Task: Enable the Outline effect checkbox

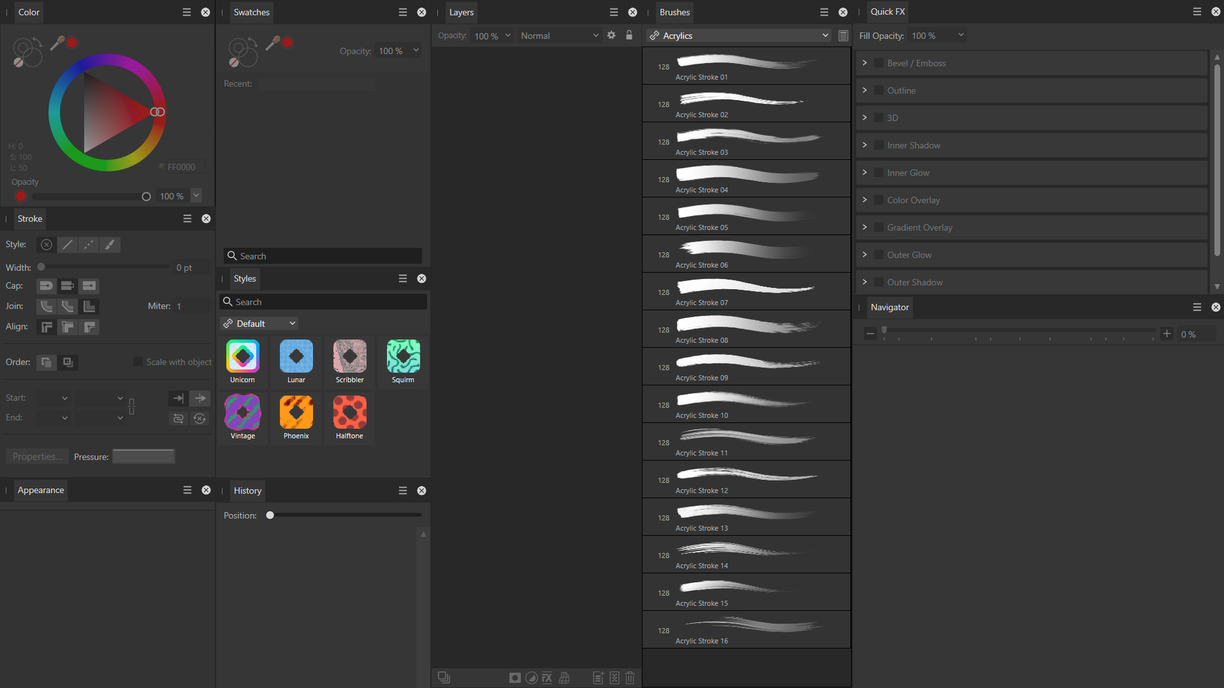Action: coord(879,90)
